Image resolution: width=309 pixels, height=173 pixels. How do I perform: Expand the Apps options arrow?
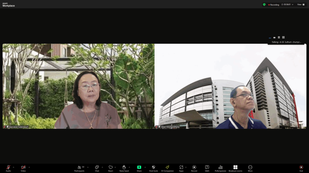(x=186, y=167)
